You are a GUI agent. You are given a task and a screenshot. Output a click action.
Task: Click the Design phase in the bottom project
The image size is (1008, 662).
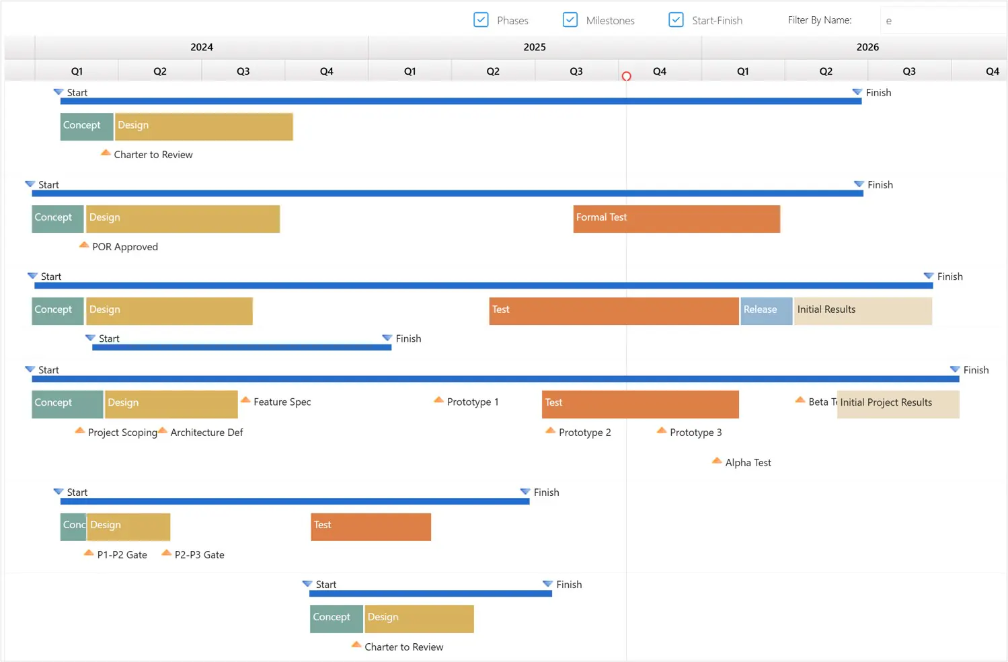(420, 619)
